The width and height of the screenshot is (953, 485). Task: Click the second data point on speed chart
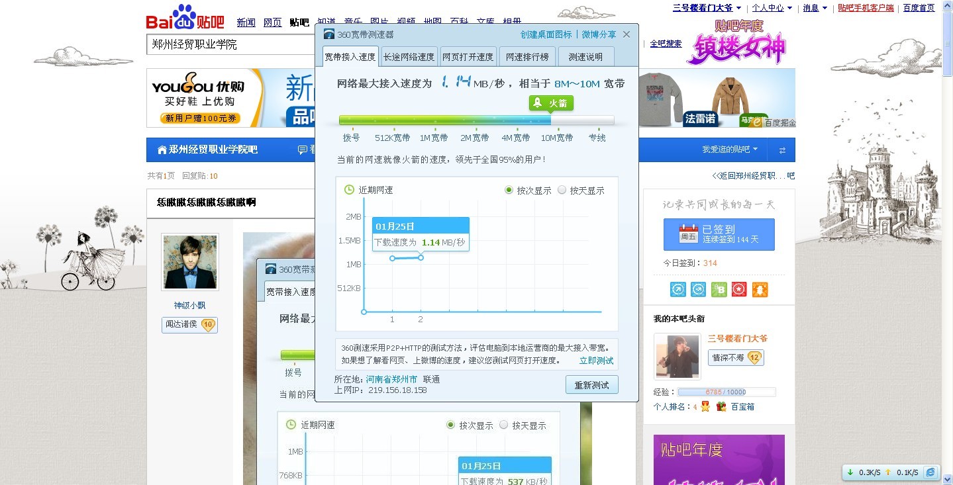[x=421, y=257]
